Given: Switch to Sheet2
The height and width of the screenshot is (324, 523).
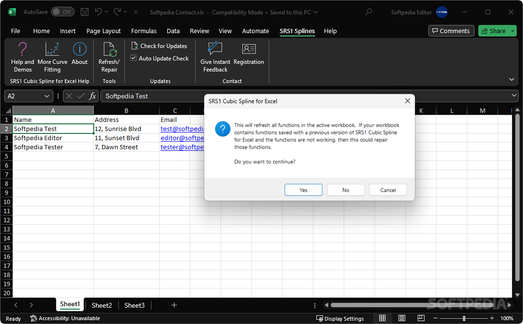Looking at the screenshot, I should [x=102, y=305].
